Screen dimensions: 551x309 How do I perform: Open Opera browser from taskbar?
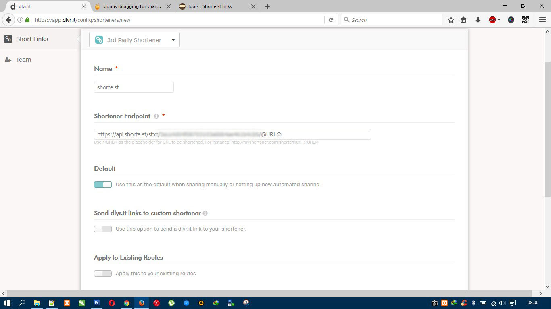point(112,303)
